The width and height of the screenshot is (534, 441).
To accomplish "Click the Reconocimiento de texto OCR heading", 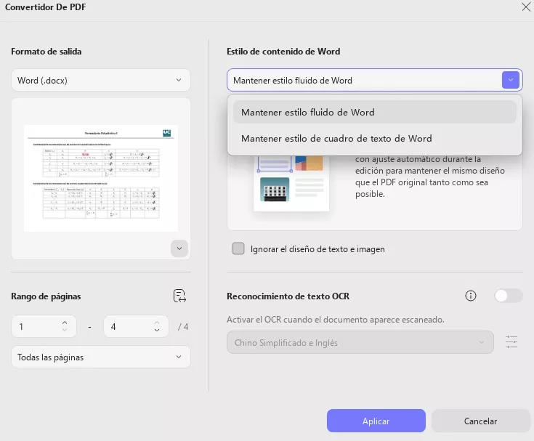I will (x=288, y=296).
